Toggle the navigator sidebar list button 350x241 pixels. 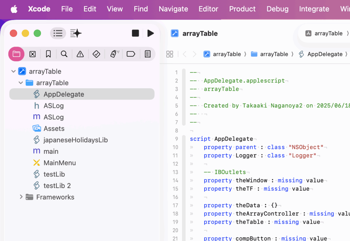[58, 33]
